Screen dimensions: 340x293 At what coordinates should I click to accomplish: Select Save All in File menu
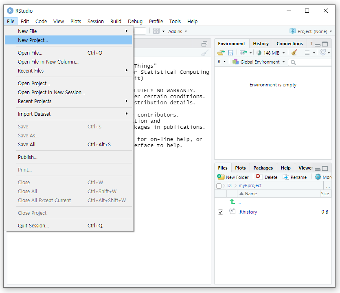(68, 145)
